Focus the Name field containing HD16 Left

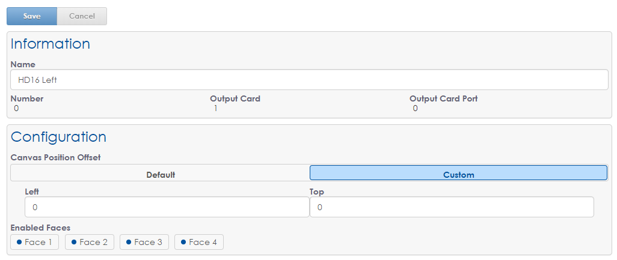309,80
